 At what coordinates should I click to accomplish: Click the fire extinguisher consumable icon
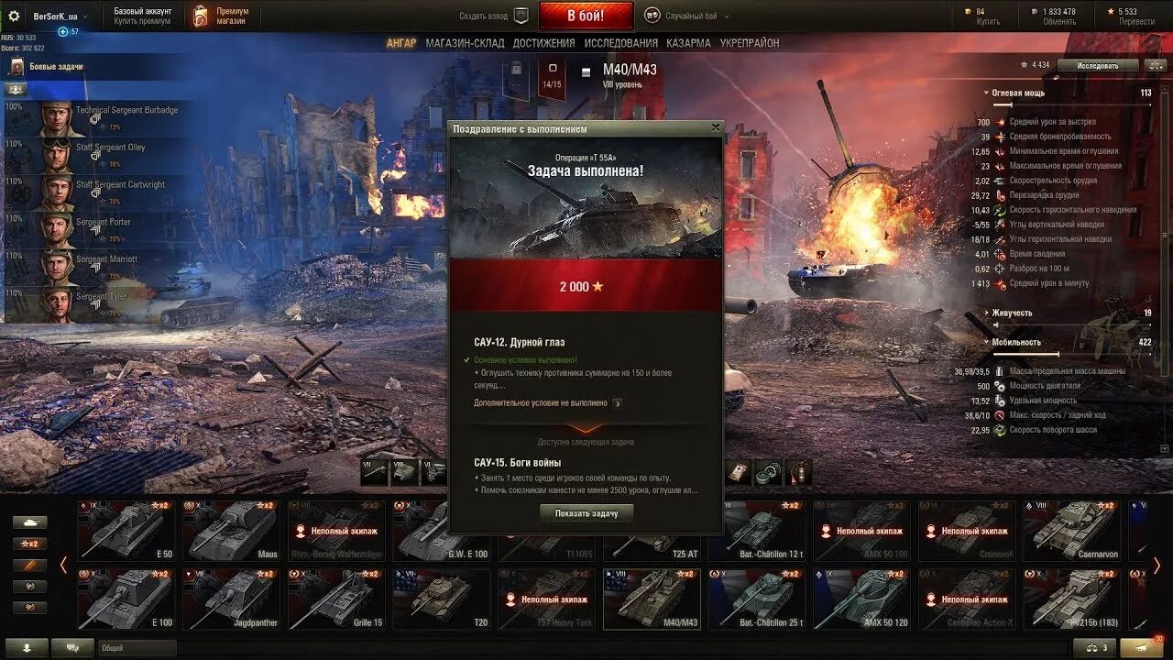click(799, 472)
